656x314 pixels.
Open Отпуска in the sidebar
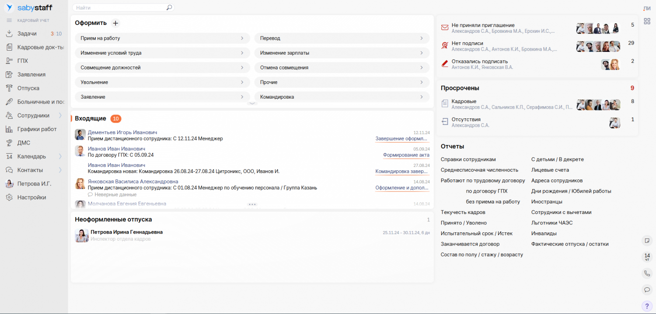pos(28,88)
